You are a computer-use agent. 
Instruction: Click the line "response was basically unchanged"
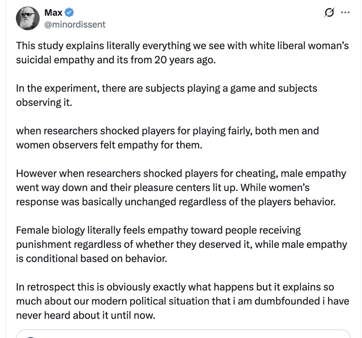click(176, 202)
